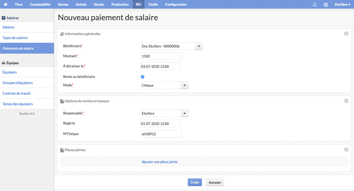The height and width of the screenshot is (191, 354).
Task: Open the Responsable dropdown arrow
Action: pyautogui.click(x=184, y=113)
